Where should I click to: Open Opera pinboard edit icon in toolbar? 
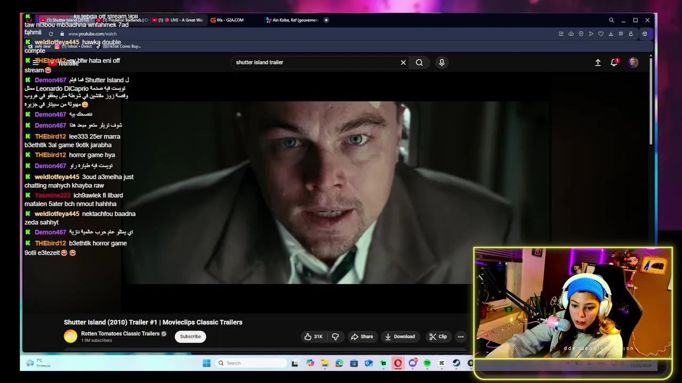561,34
